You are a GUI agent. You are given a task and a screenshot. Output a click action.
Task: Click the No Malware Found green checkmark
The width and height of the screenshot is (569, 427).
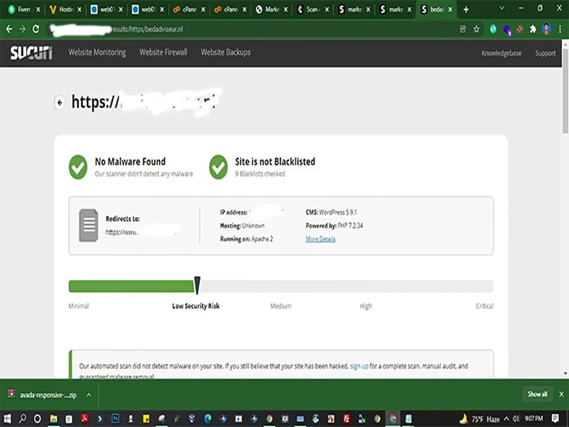78,167
